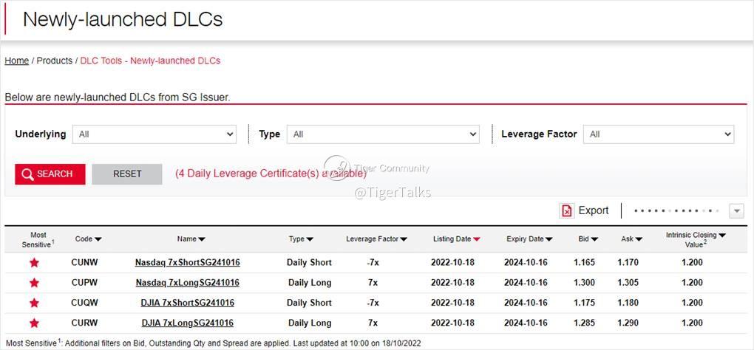This screenshot has width=754, height=350.
Task: Click the Export link
Action: coord(594,210)
